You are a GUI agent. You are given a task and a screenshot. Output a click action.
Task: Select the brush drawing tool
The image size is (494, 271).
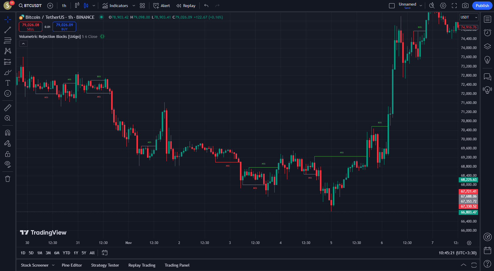8,72
